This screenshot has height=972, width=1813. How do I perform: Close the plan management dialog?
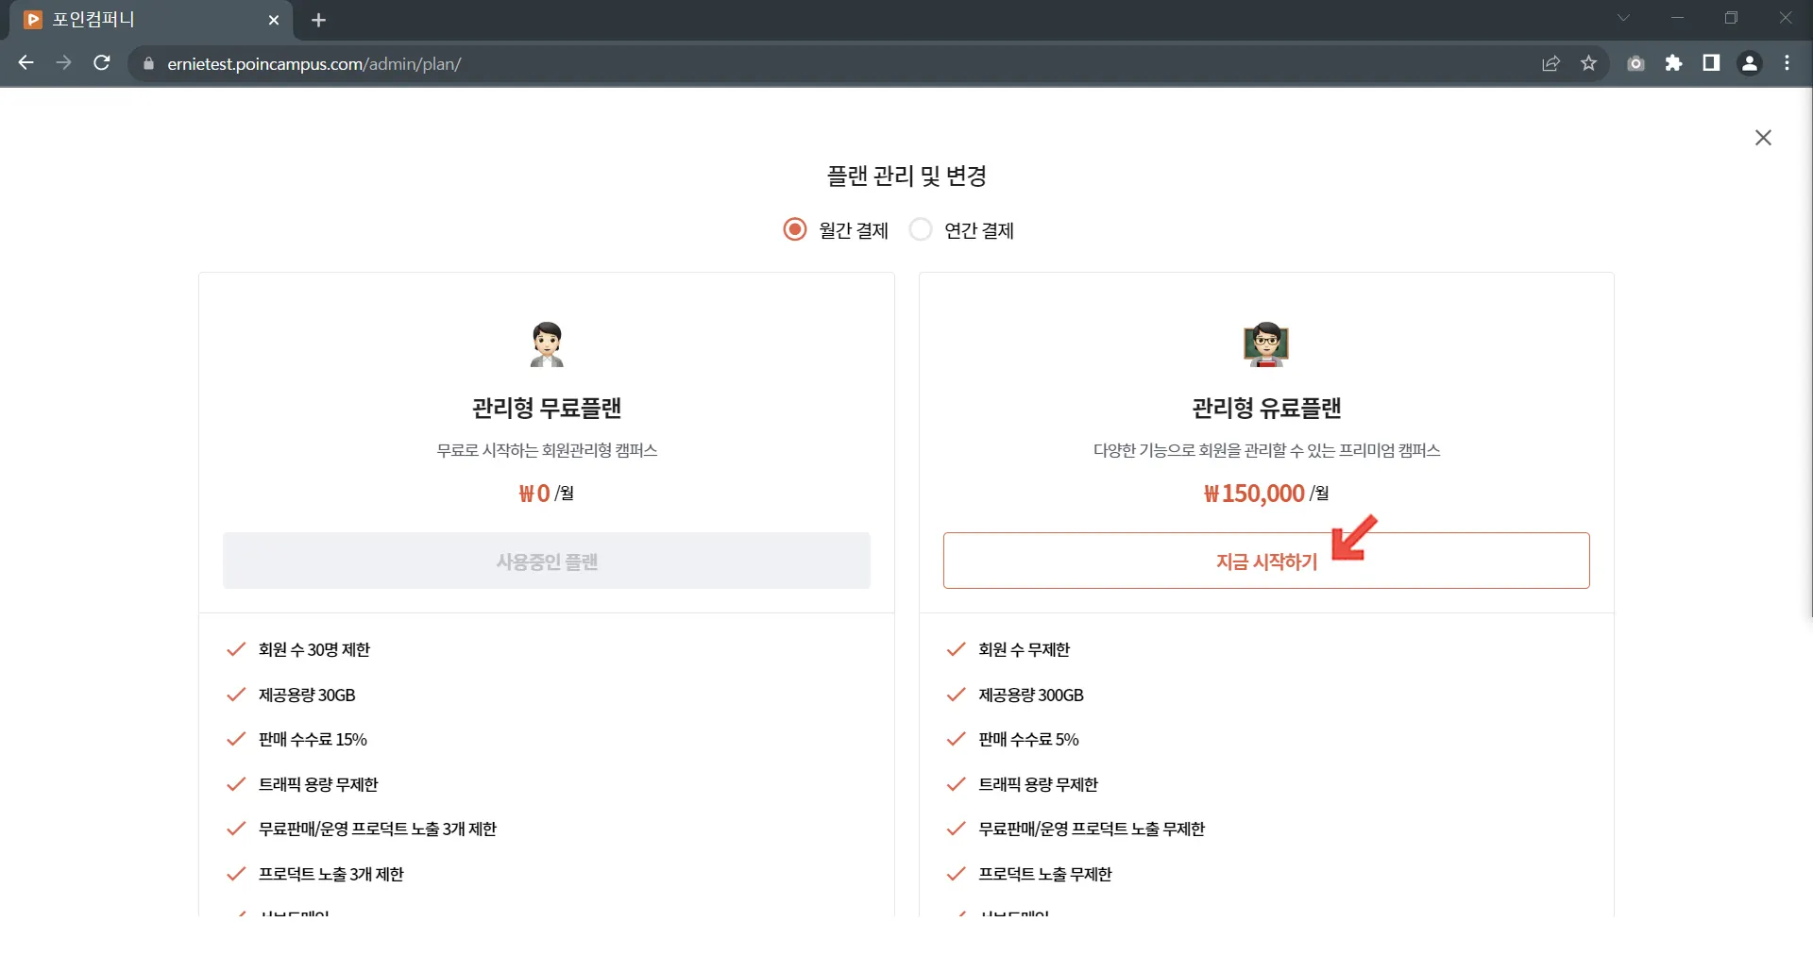pyautogui.click(x=1763, y=138)
